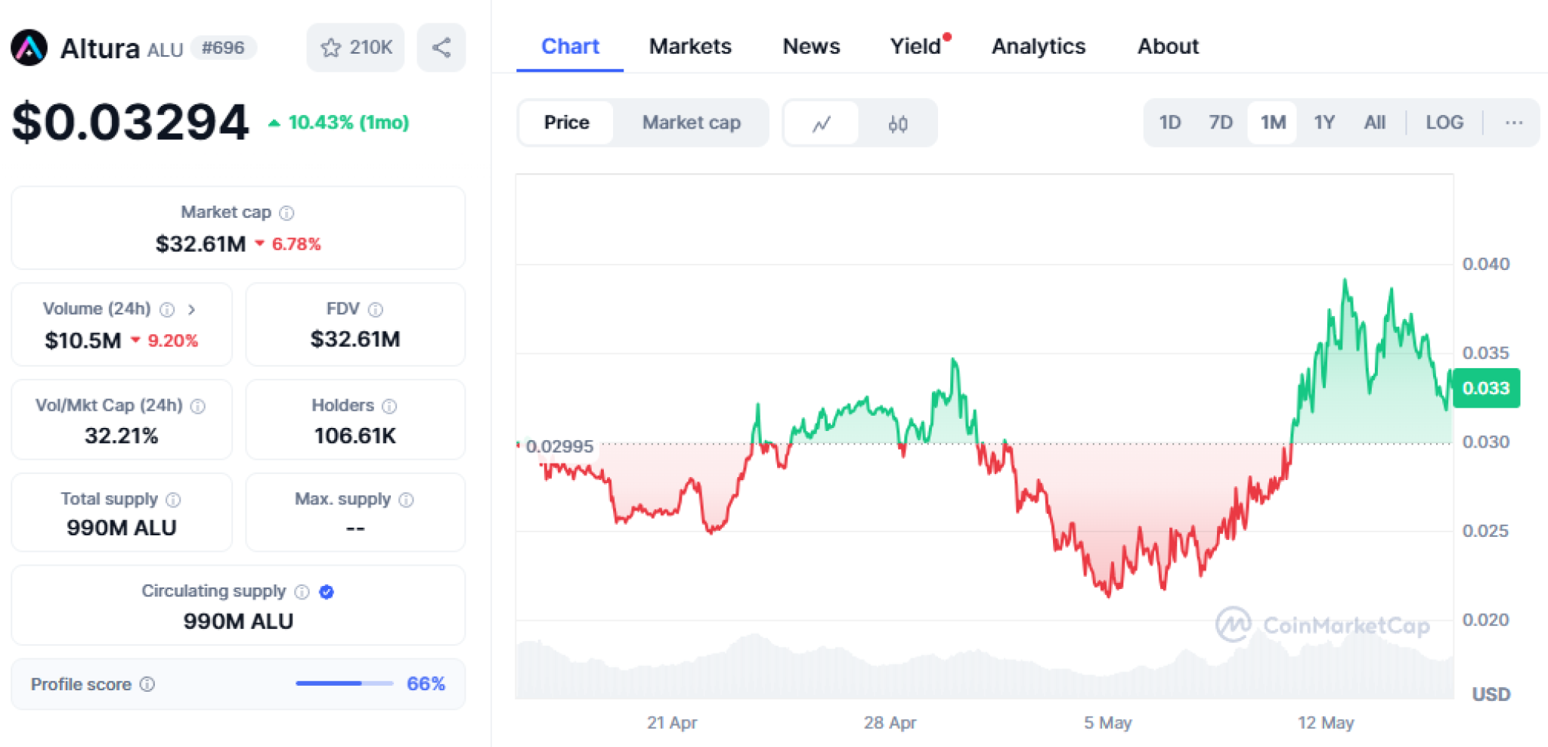This screenshot has width=1548, height=747.
Task: Select the 7D timeframe
Action: tap(1219, 122)
